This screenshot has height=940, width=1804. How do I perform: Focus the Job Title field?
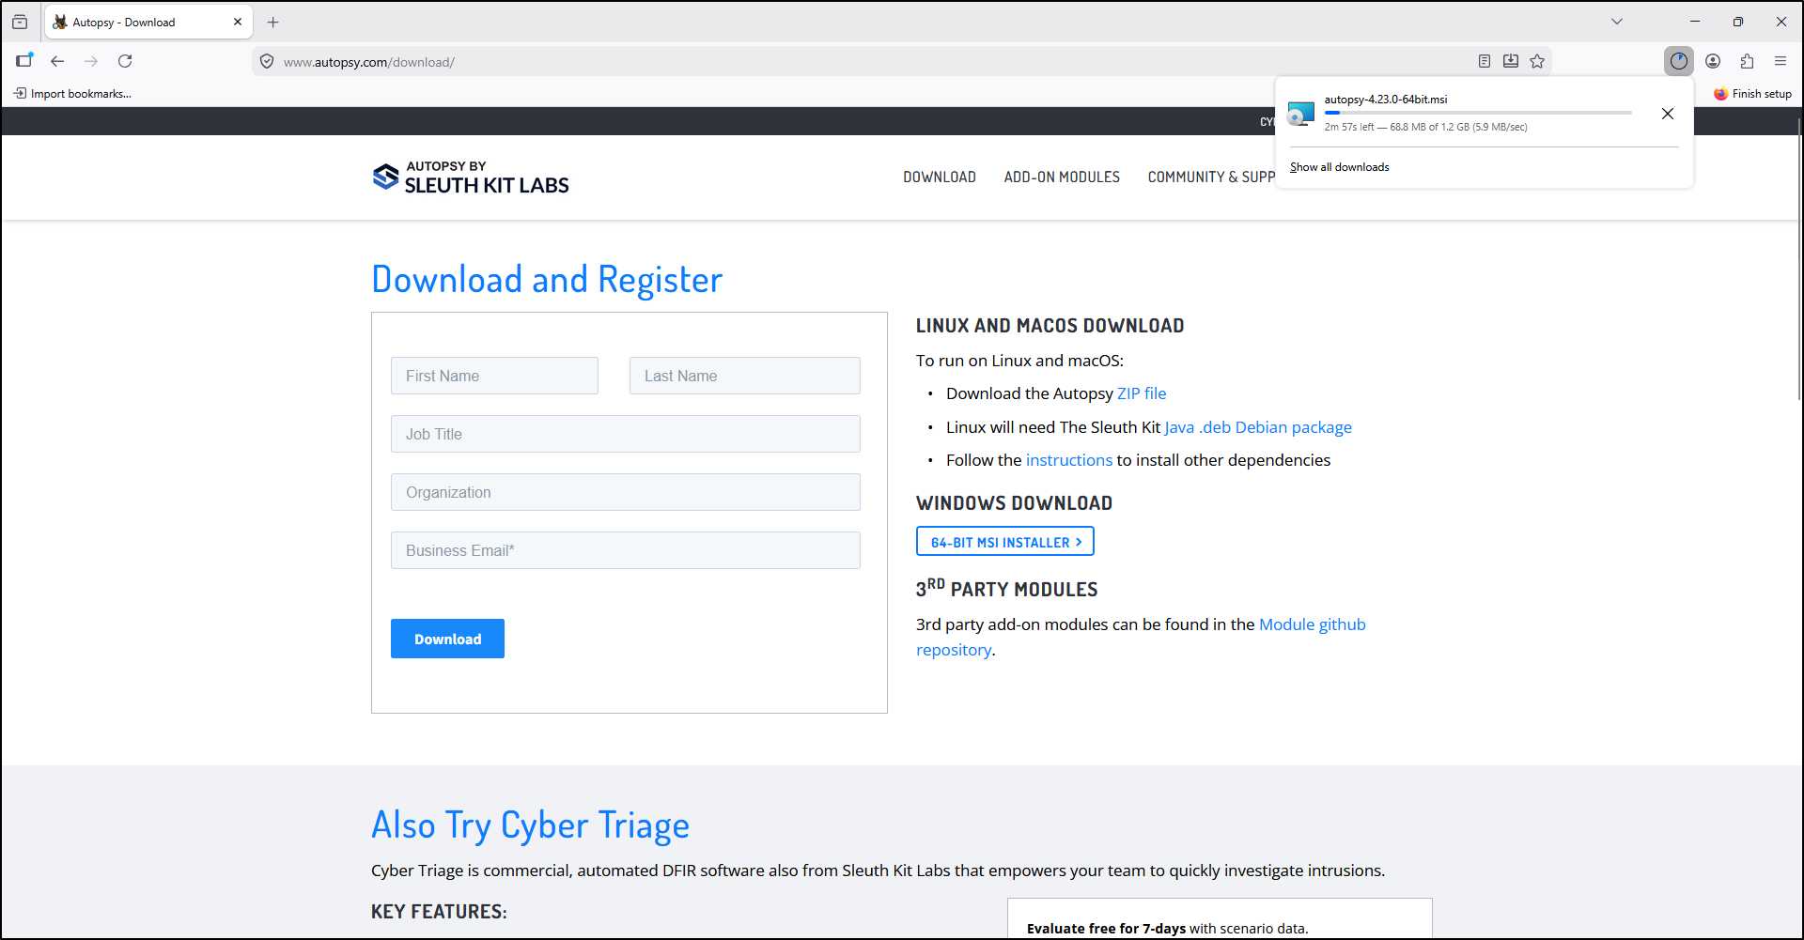click(x=626, y=434)
